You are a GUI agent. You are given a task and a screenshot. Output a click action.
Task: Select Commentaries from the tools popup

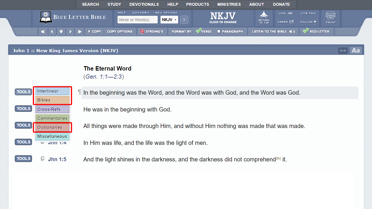[52, 118]
